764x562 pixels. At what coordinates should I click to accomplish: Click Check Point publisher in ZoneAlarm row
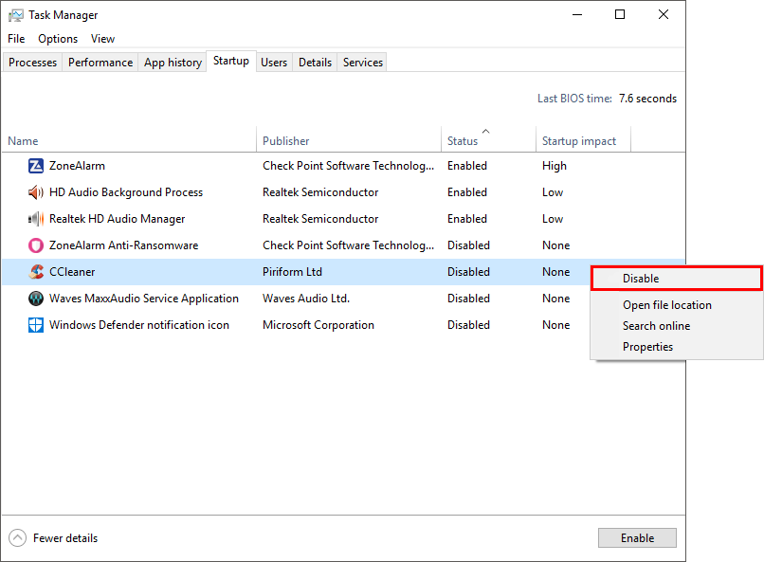pos(348,166)
